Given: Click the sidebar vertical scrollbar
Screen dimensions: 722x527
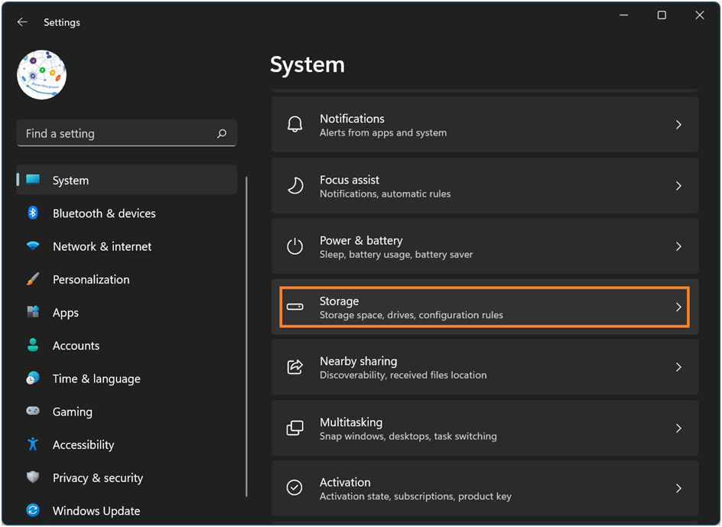Looking at the screenshot, I should point(247,337).
